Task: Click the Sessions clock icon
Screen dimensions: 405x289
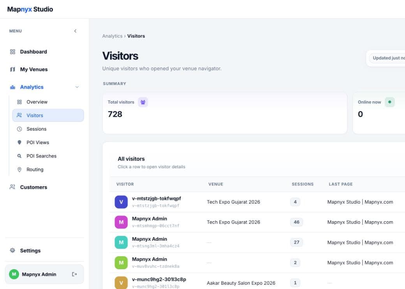Action: coord(19,129)
